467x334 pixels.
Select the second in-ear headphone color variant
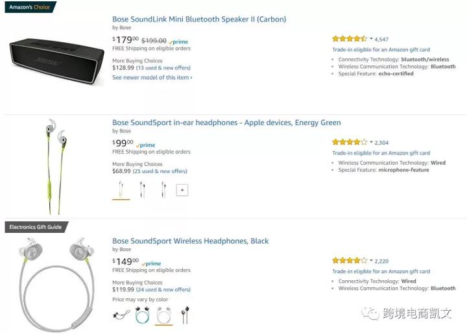pos(142,189)
